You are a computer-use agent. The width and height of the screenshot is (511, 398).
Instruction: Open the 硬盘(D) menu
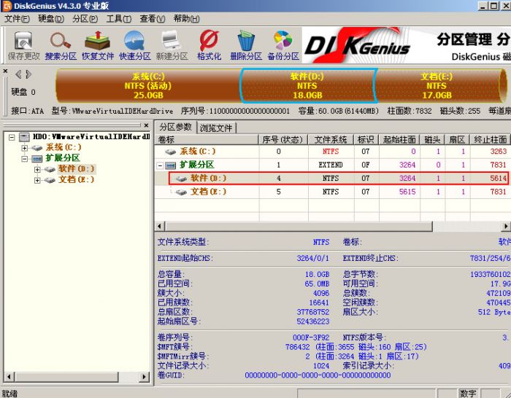pyautogui.click(x=51, y=19)
